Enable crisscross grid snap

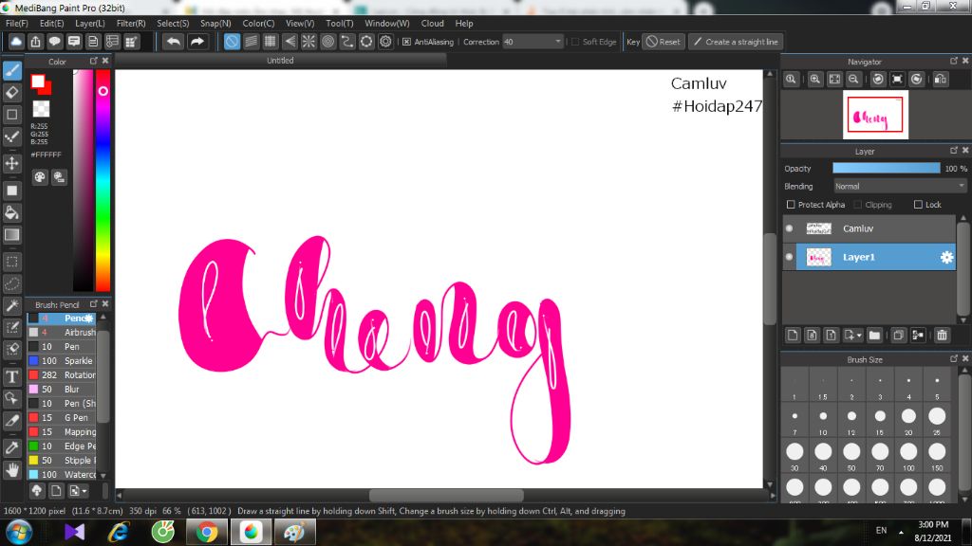271,42
